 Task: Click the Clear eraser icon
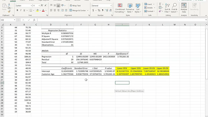[160, 11]
